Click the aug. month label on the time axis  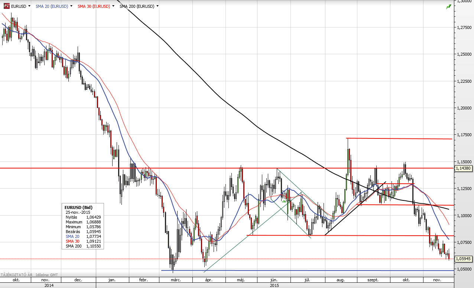(x=341, y=280)
